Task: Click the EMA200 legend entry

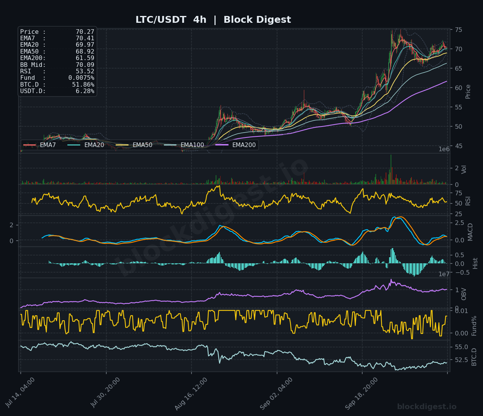Action: pyautogui.click(x=235, y=145)
